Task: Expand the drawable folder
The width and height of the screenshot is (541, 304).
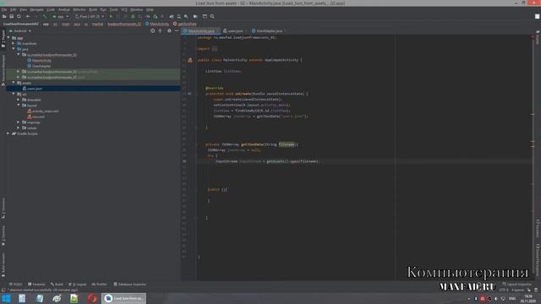Action: click(19, 100)
